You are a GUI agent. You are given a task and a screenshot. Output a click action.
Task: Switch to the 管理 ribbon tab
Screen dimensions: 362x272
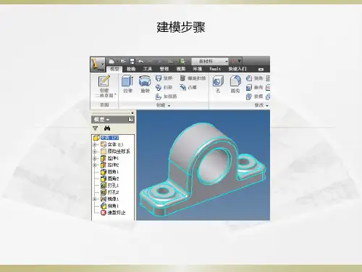pyautogui.click(x=164, y=69)
